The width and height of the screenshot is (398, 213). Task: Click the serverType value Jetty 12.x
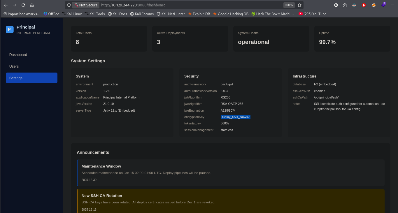pos(119,110)
